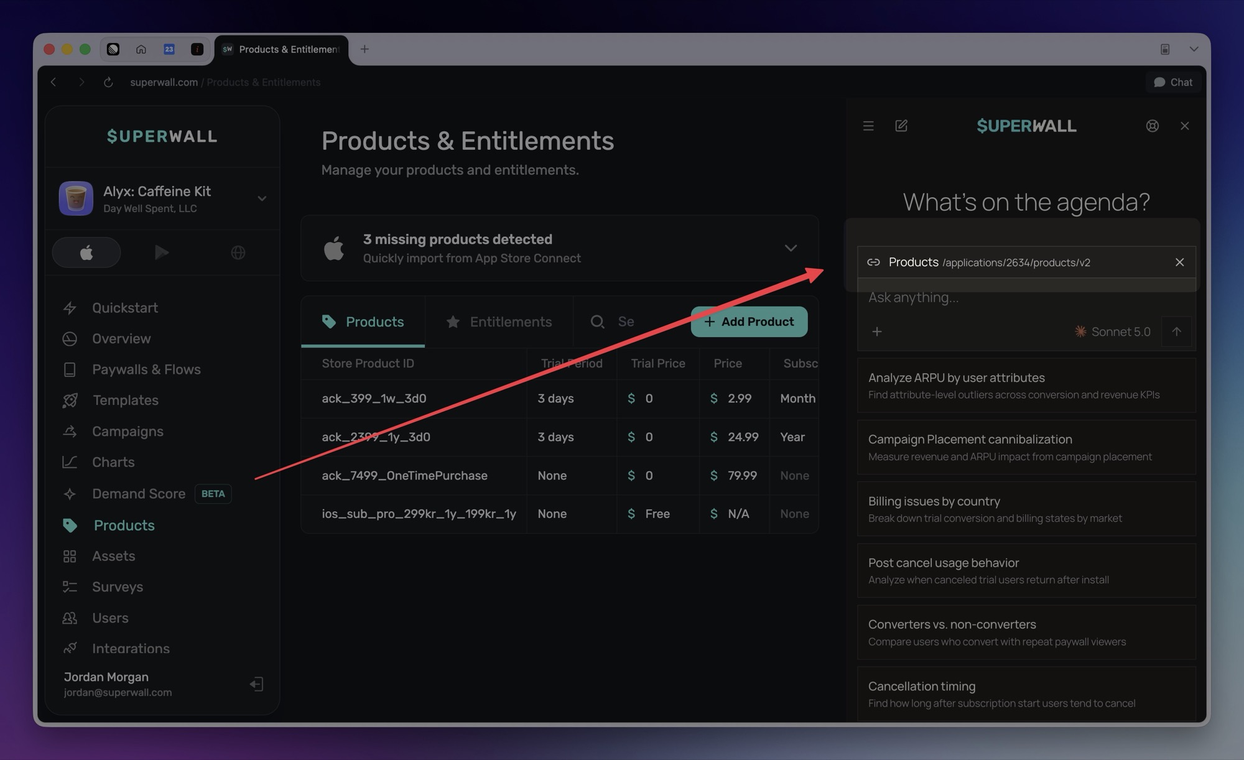The width and height of the screenshot is (1244, 760).
Task: Close the Superwall chat panel
Action: tap(1184, 126)
